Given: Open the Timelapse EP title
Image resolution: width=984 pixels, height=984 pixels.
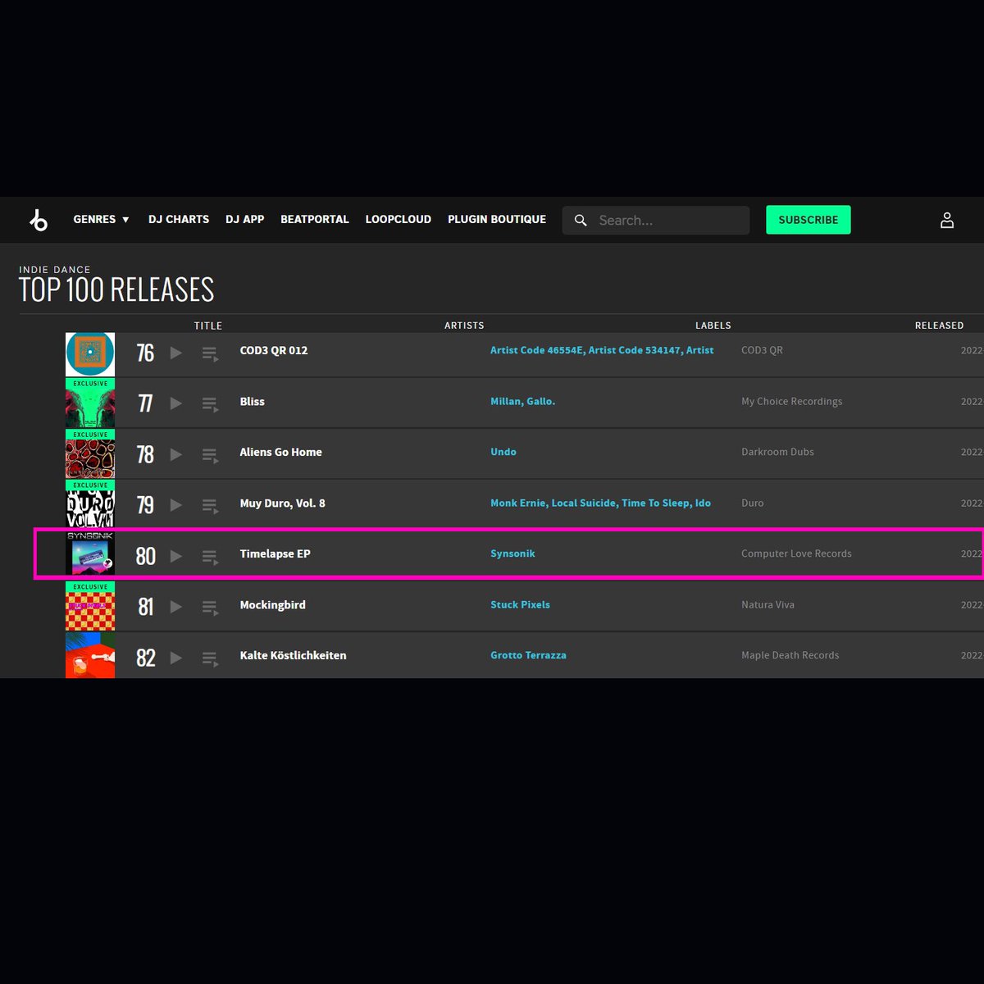Looking at the screenshot, I should 275,553.
